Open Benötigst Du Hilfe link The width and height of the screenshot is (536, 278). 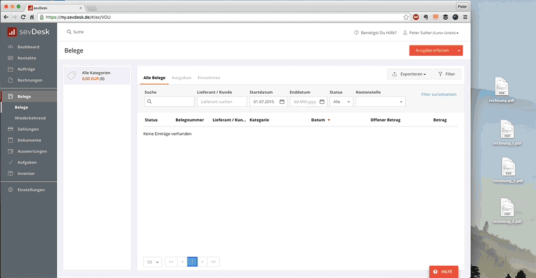point(375,33)
